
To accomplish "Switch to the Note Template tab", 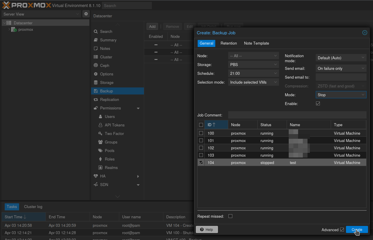I will (x=256, y=43).
